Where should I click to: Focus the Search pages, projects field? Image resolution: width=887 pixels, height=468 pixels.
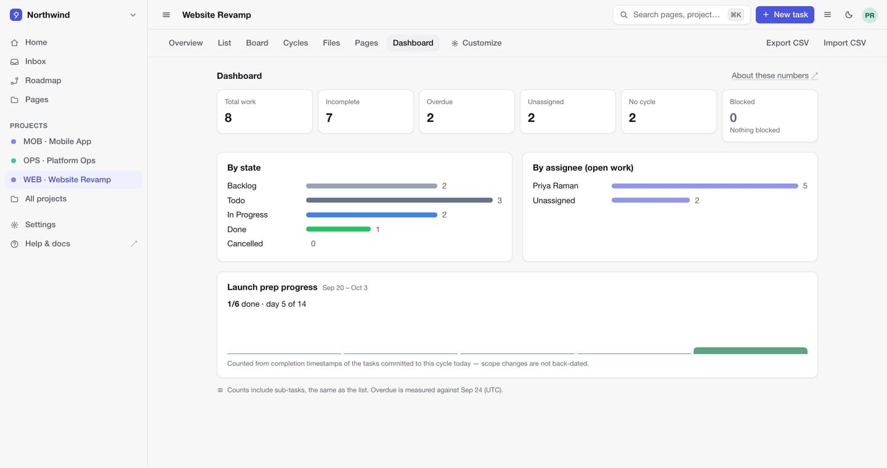point(681,15)
